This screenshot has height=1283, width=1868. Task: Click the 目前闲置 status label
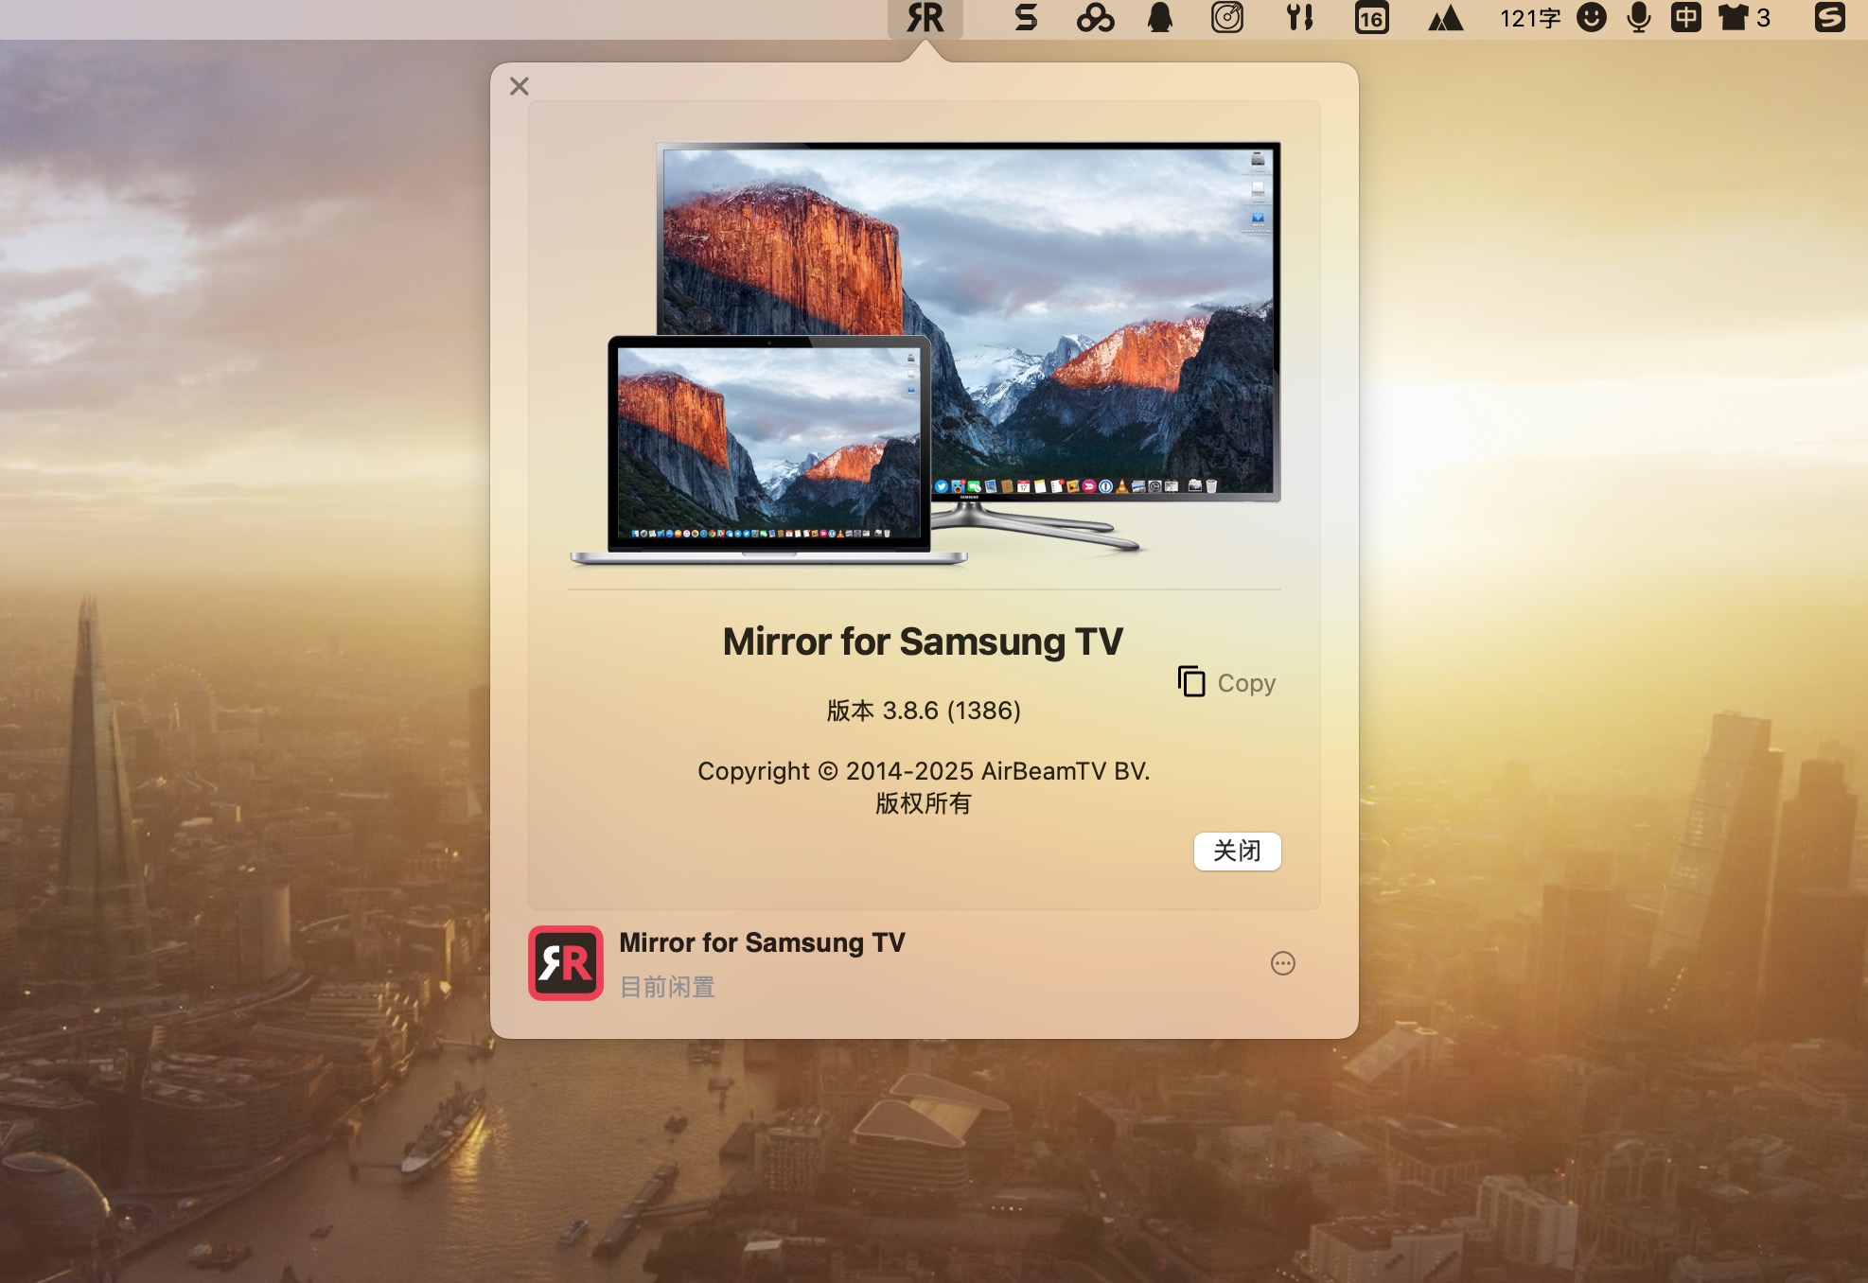click(x=667, y=987)
